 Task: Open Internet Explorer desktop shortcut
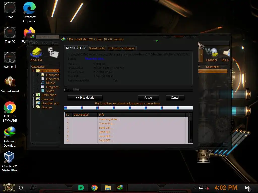29,12
